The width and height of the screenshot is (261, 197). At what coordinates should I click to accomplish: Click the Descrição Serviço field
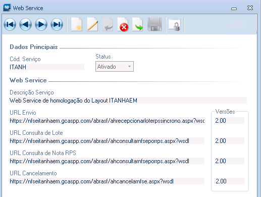tap(128, 101)
